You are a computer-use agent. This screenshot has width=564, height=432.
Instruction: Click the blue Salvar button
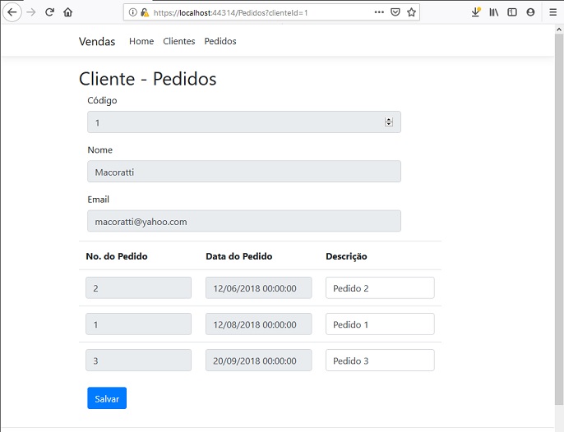[x=107, y=398]
